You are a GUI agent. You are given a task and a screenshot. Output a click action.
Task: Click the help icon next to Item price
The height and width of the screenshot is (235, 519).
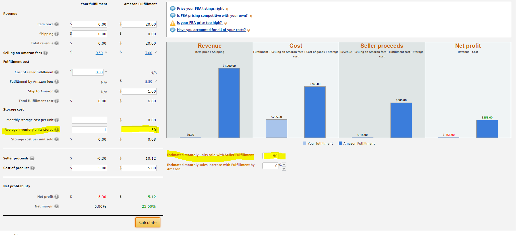57,24
